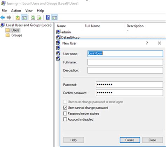Toggle the Show/Hide Console Tree icon
This screenshot has height=147, width=166.
(25, 17)
